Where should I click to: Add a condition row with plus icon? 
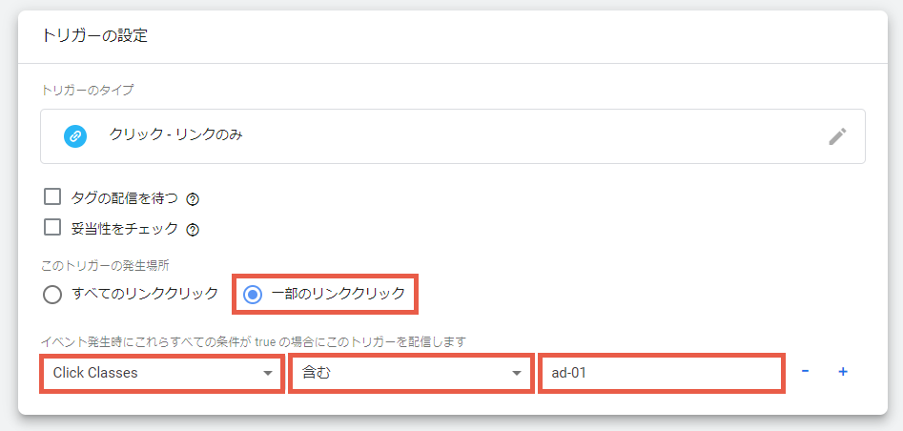pyautogui.click(x=843, y=372)
